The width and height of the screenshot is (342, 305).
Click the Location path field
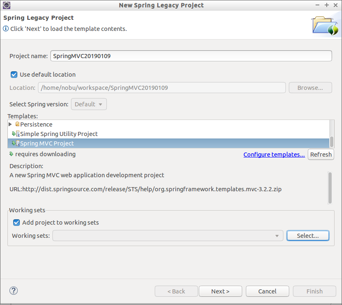click(162, 88)
